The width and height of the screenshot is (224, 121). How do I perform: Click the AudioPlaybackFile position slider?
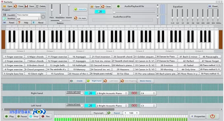134,13
